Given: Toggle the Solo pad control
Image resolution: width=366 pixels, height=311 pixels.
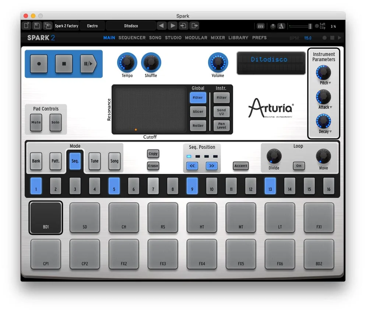Looking at the screenshot, I should pyautogui.click(x=55, y=122).
